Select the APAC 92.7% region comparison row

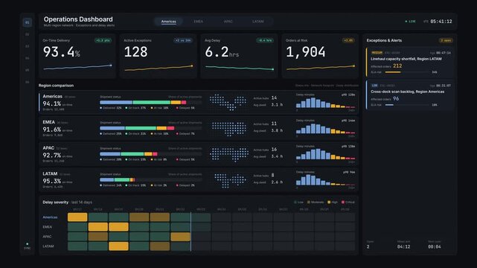coord(199,154)
